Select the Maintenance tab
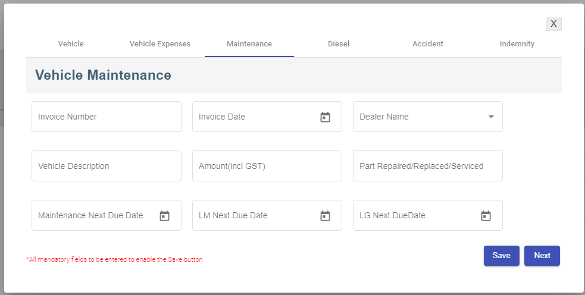585x295 pixels. point(249,44)
